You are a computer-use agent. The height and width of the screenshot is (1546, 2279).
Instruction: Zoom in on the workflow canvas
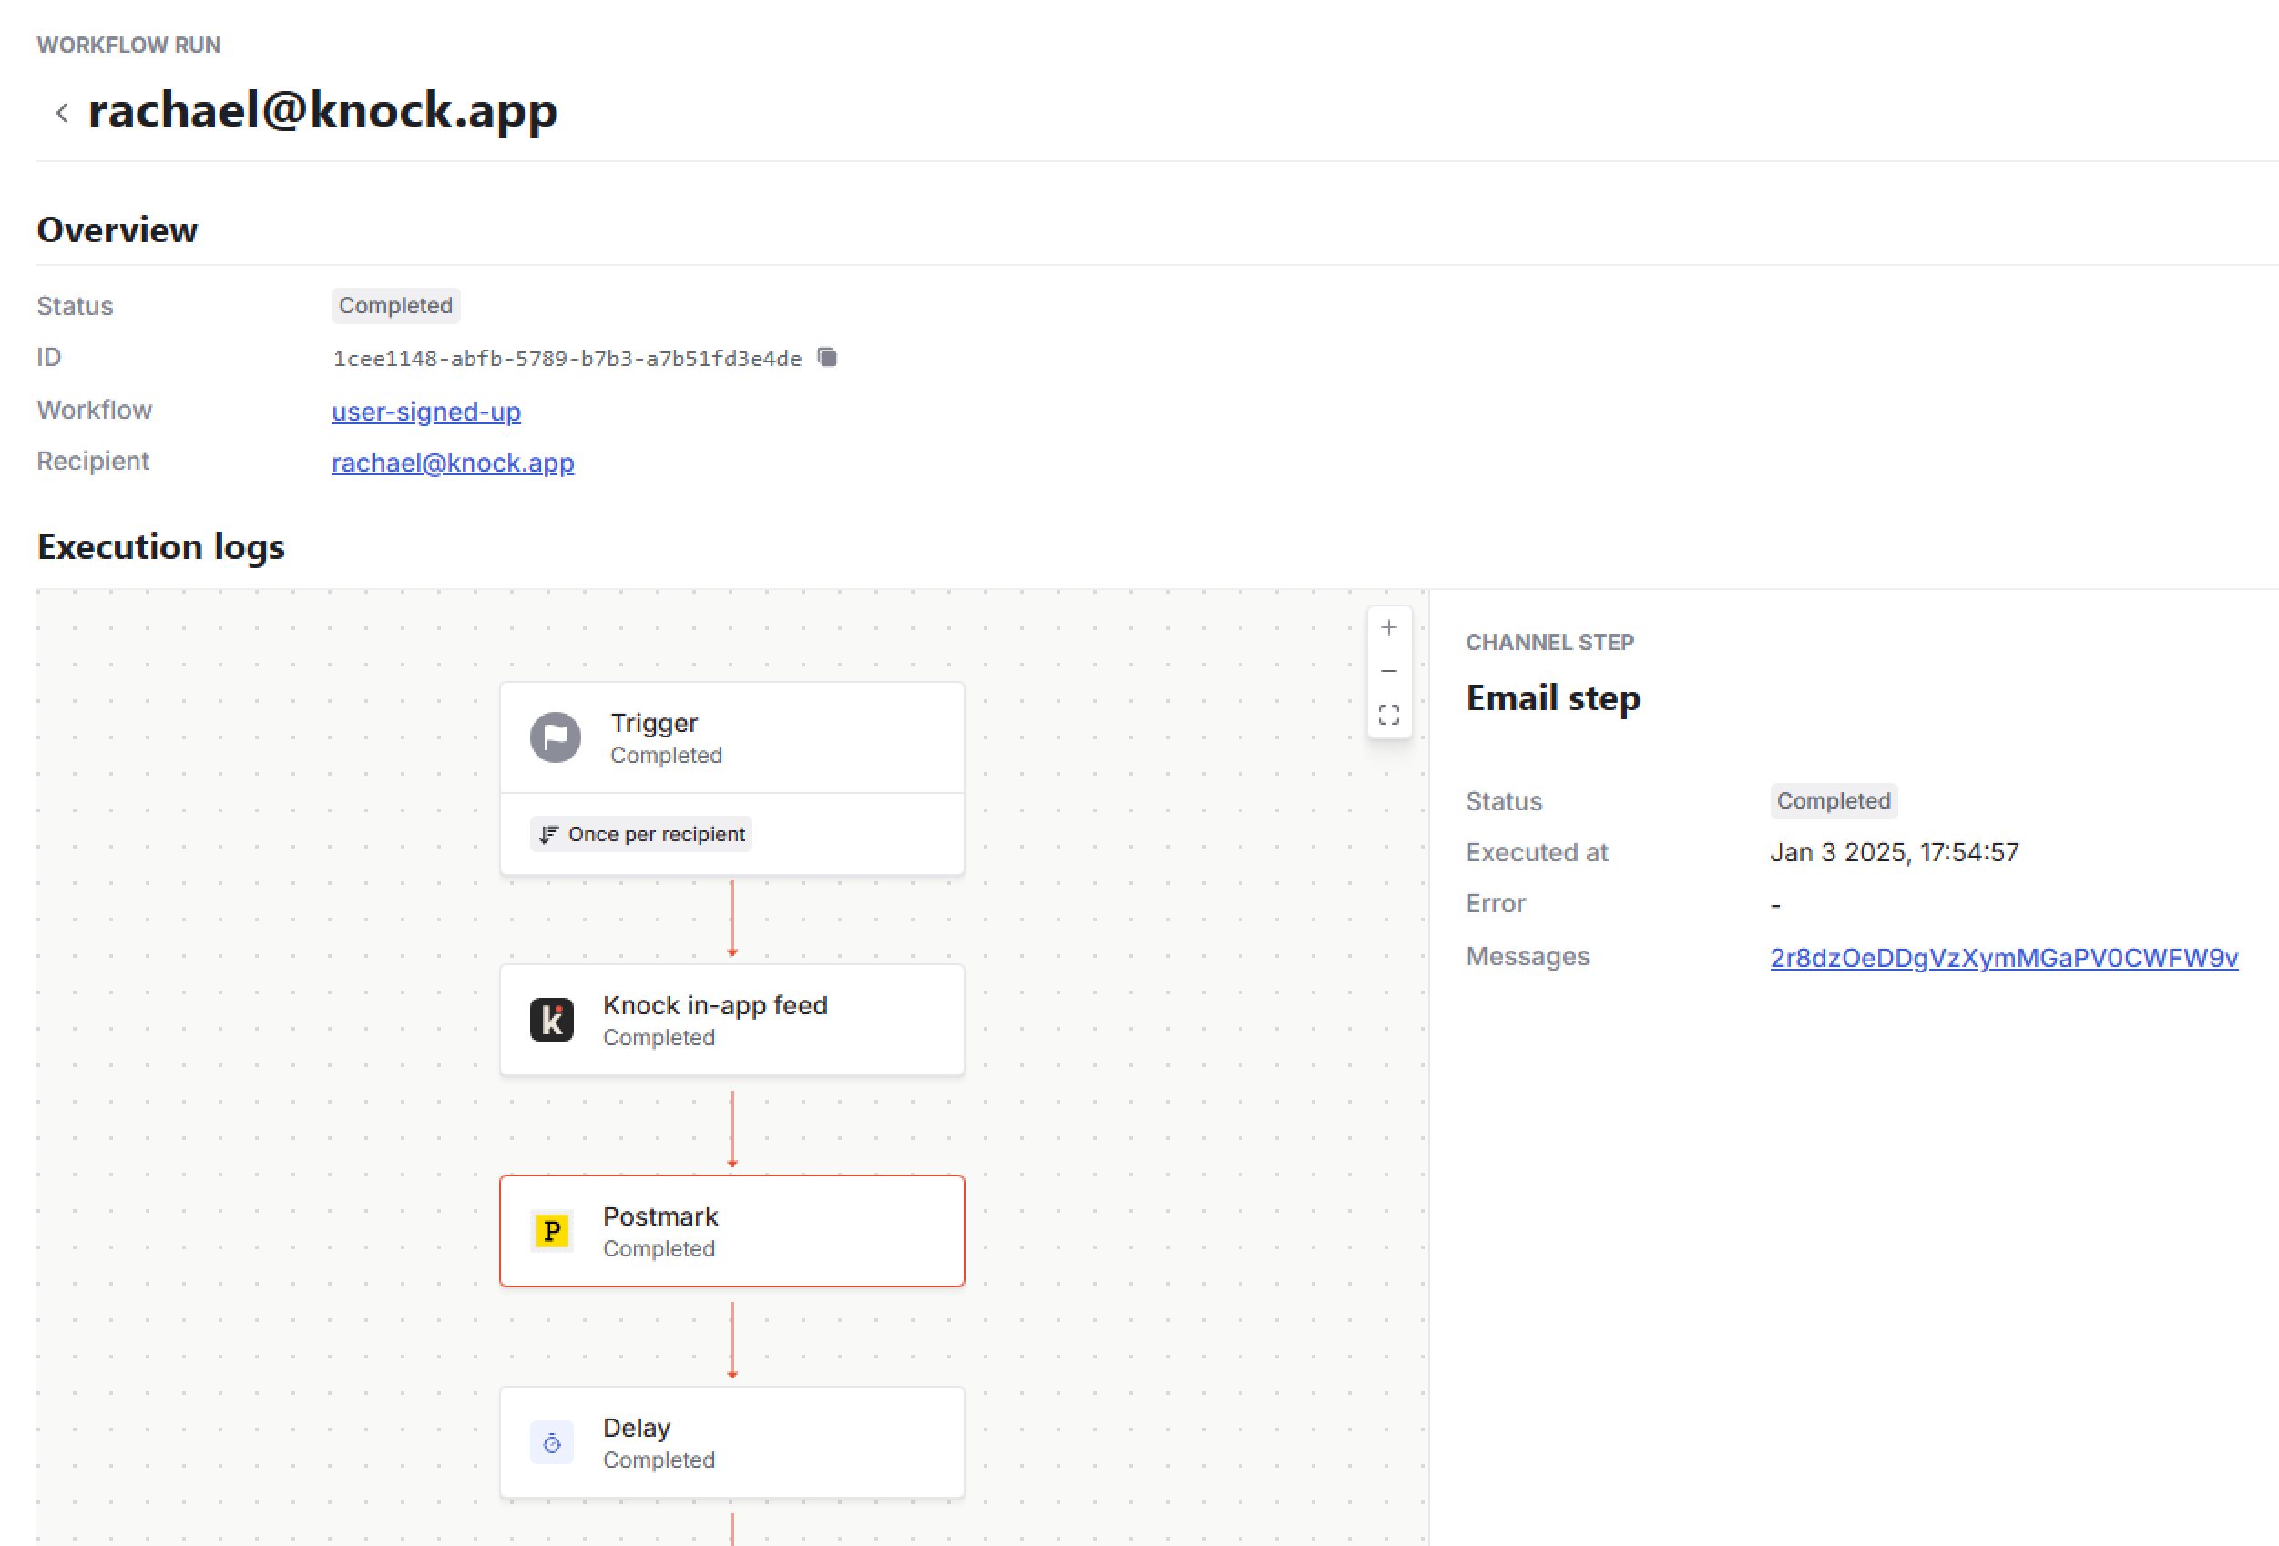pos(1388,626)
